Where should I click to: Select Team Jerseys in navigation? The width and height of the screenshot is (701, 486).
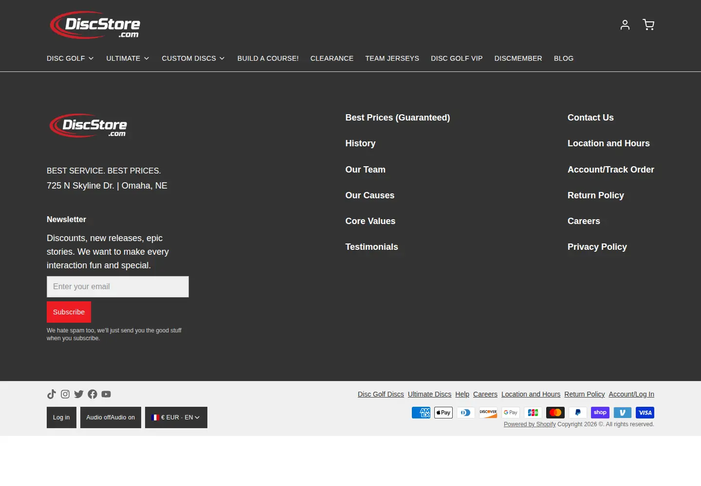tap(392, 58)
